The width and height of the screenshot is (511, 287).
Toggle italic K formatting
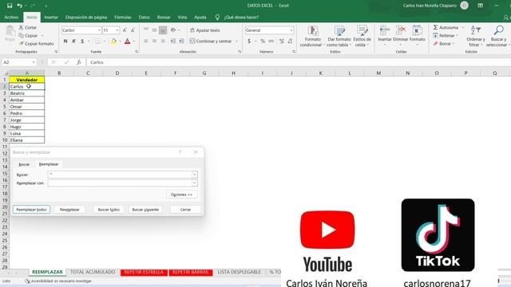coord(74,41)
